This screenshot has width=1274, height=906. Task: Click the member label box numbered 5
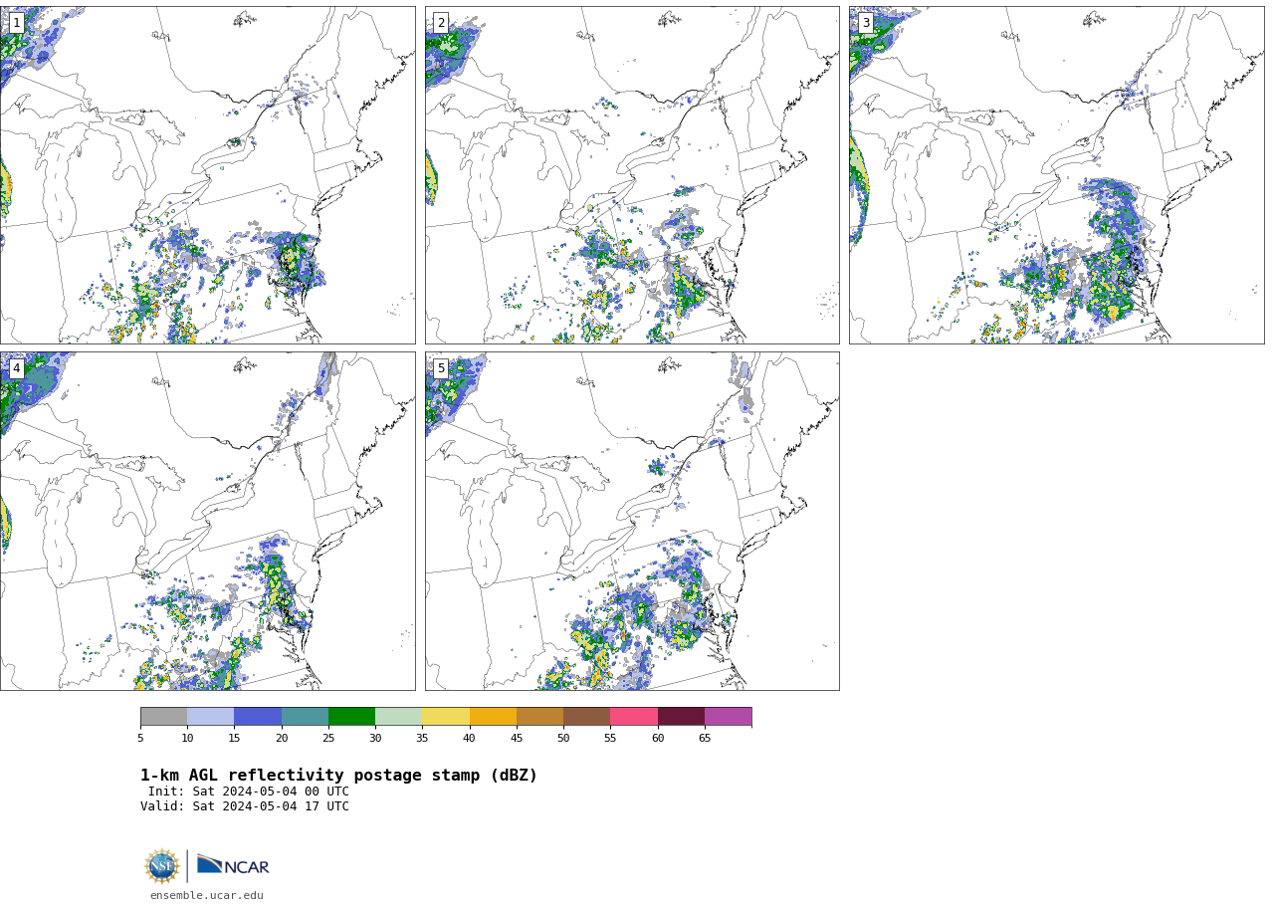click(441, 368)
